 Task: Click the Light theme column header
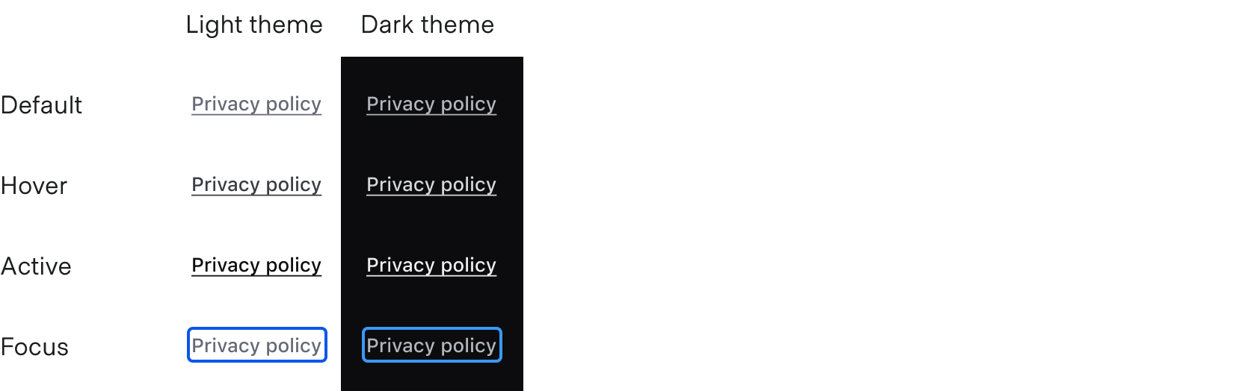click(254, 25)
